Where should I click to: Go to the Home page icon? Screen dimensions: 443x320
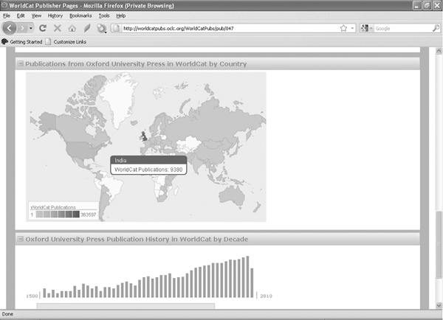pos(72,28)
